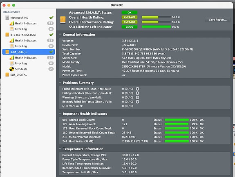Click the Self-tests crash-test icon
This screenshot has width=235, height=177.
click(12, 69)
